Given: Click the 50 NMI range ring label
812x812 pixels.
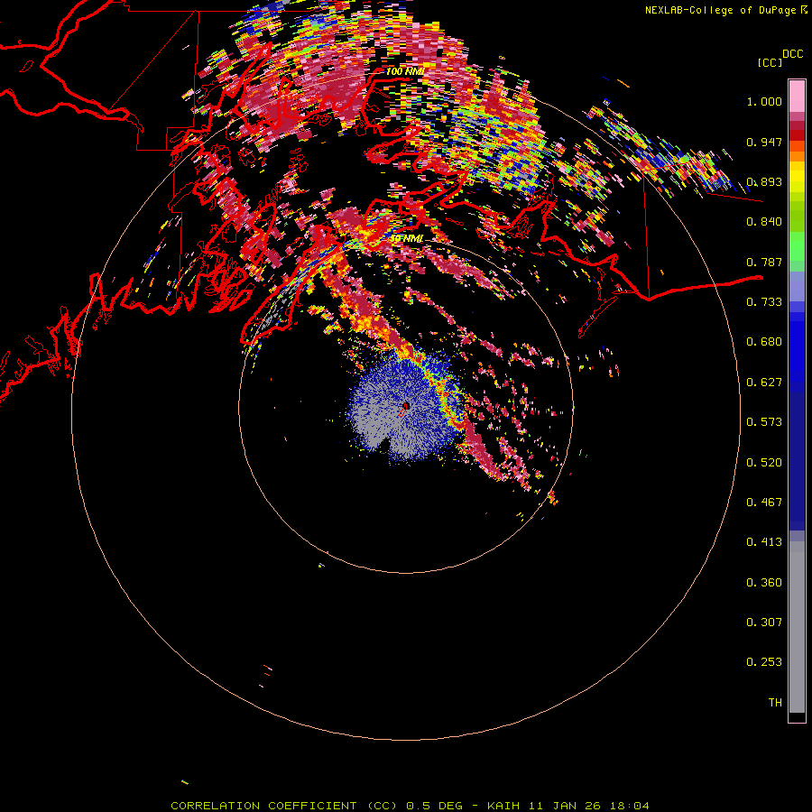Looking at the screenshot, I should [407, 238].
